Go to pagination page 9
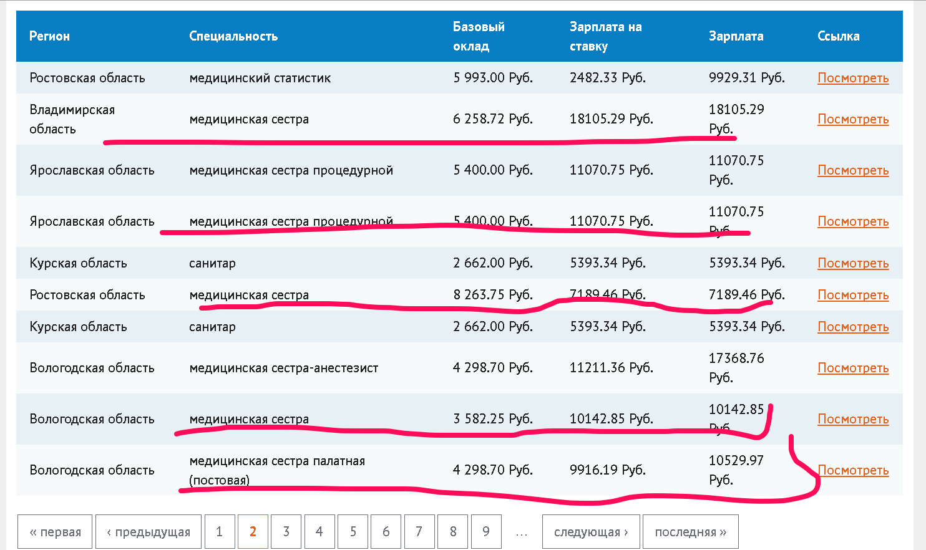The width and height of the screenshot is (926, 550). (486, 532)
